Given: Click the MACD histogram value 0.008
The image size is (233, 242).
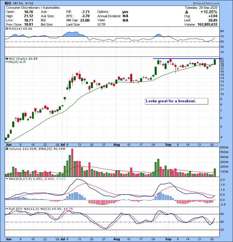Looking at the screenshot, I should point(61,179).
